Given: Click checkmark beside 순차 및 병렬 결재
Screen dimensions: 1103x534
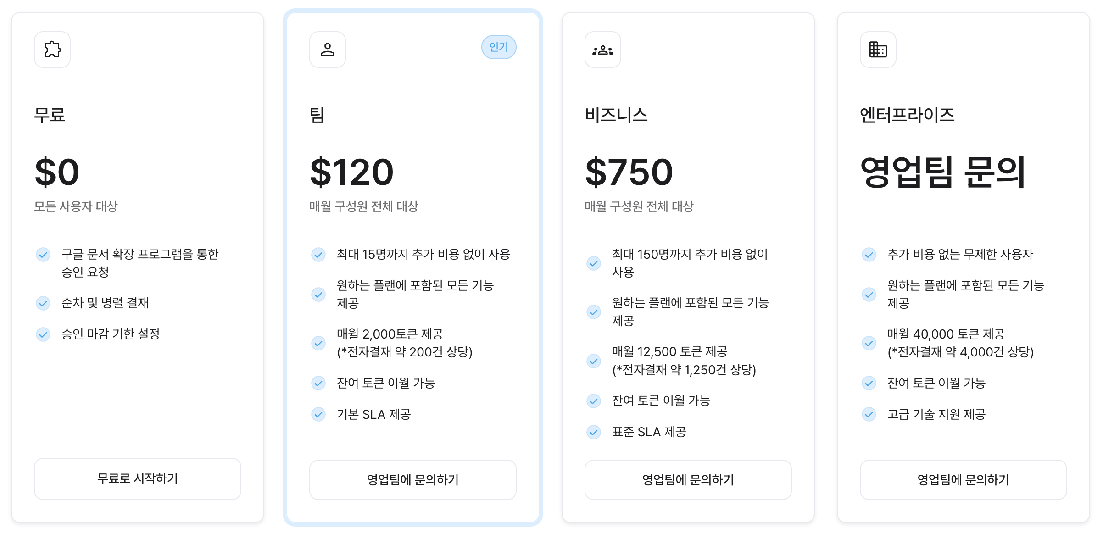Looking at the screenshot, I should coord(43,303).
